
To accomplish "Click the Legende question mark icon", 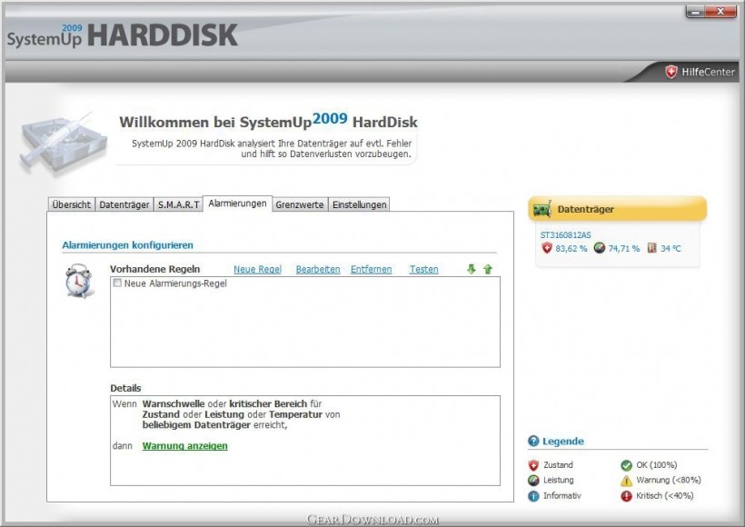I will point(533,441).
